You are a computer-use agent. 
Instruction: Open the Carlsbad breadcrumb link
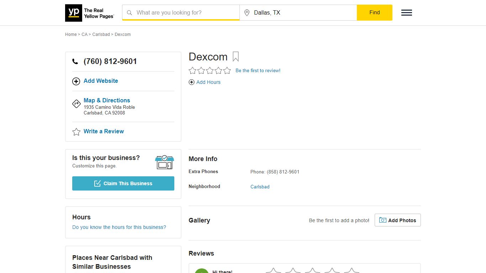pos(101,34)
